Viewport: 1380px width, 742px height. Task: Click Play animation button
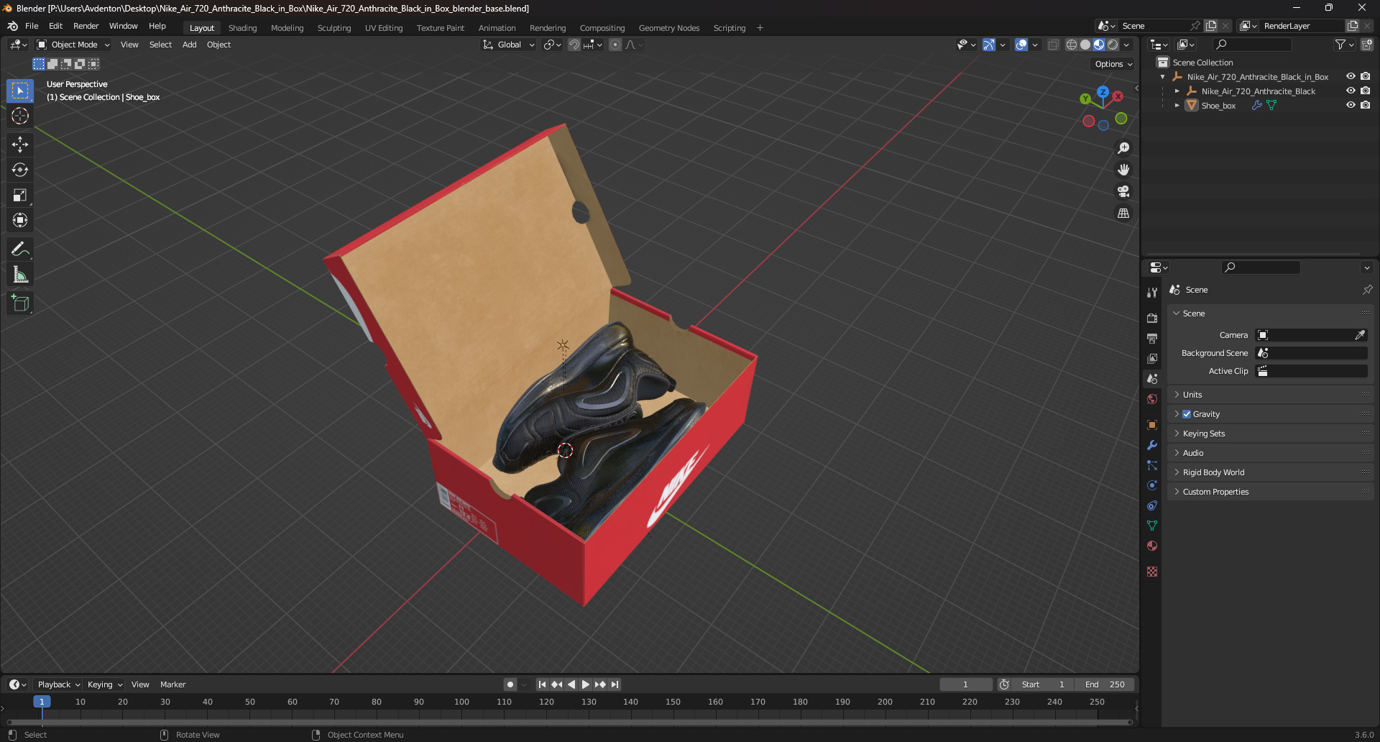(x=585, y=684)
